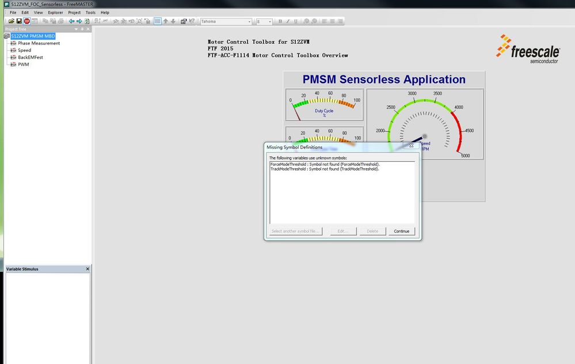Click the S12ZVM PMSM MBD project icon
The image size is (575, 364).
(x=6, y=36)
